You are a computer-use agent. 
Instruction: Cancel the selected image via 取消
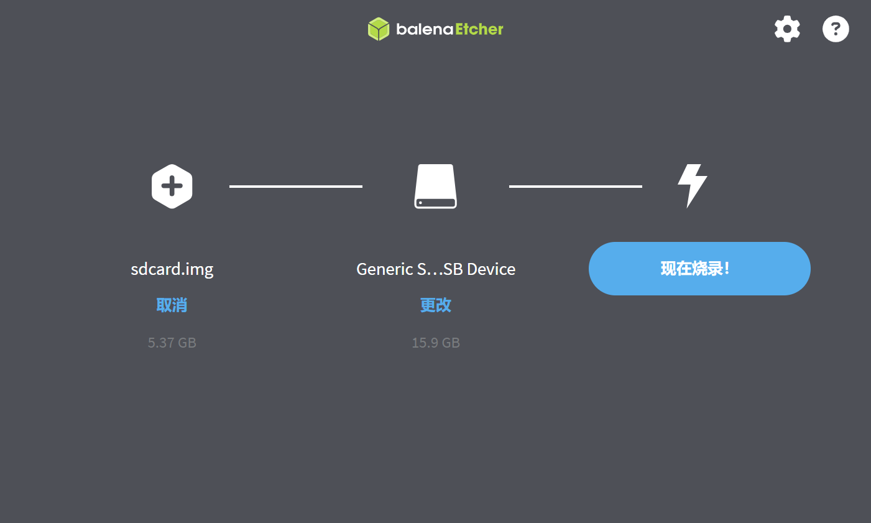click(x=172, y=305)
